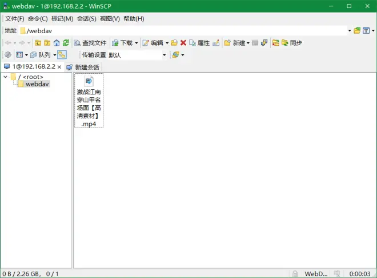Screen dimensions: 377x278
Task: Open the terminal console icon
Action: pyautogui.click(x=255, y=43)
